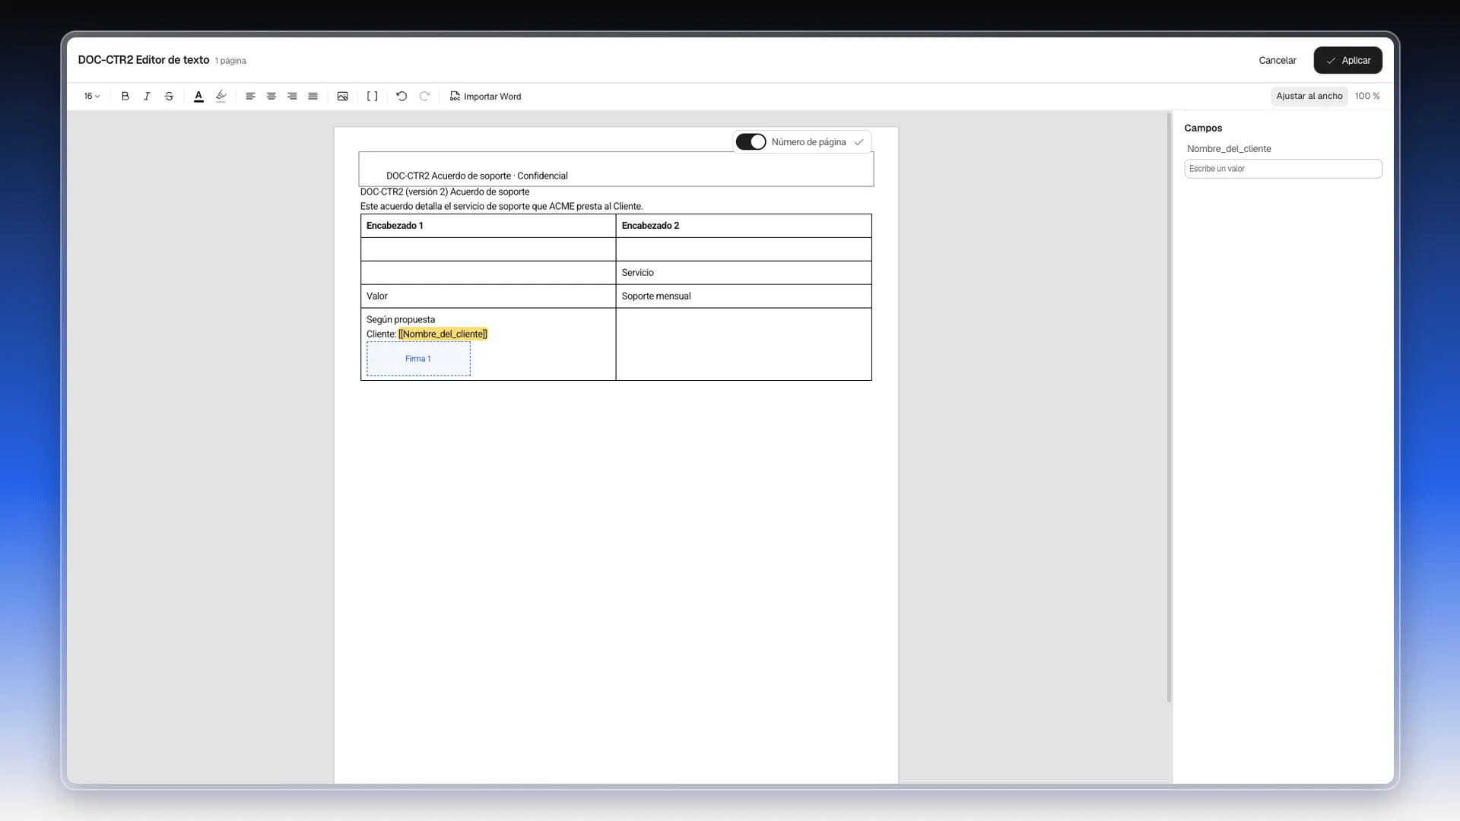Image resolution: width=1460 pixels, height=821 pixels.
Task: Insert a field placeholder with brackets icon
Action: pos(373,97)
